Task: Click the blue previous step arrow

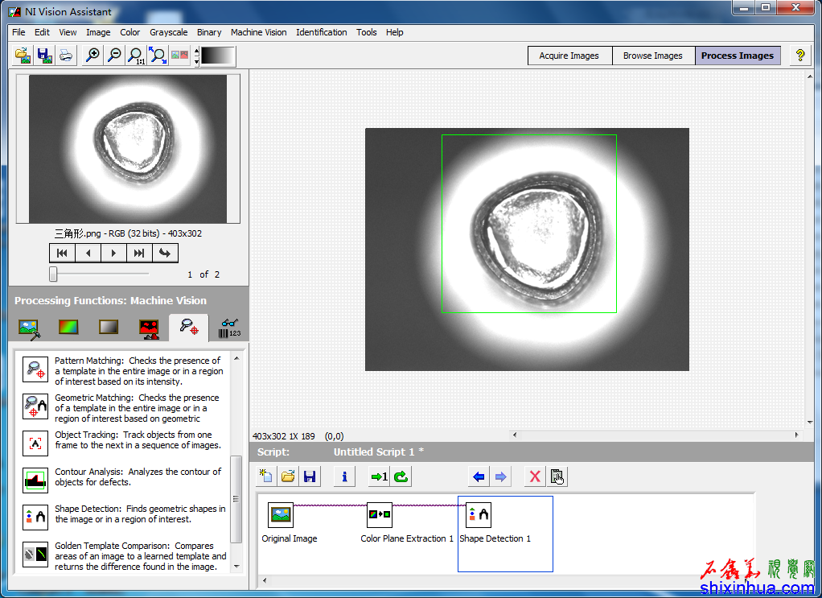Action: tap(479, 476)
